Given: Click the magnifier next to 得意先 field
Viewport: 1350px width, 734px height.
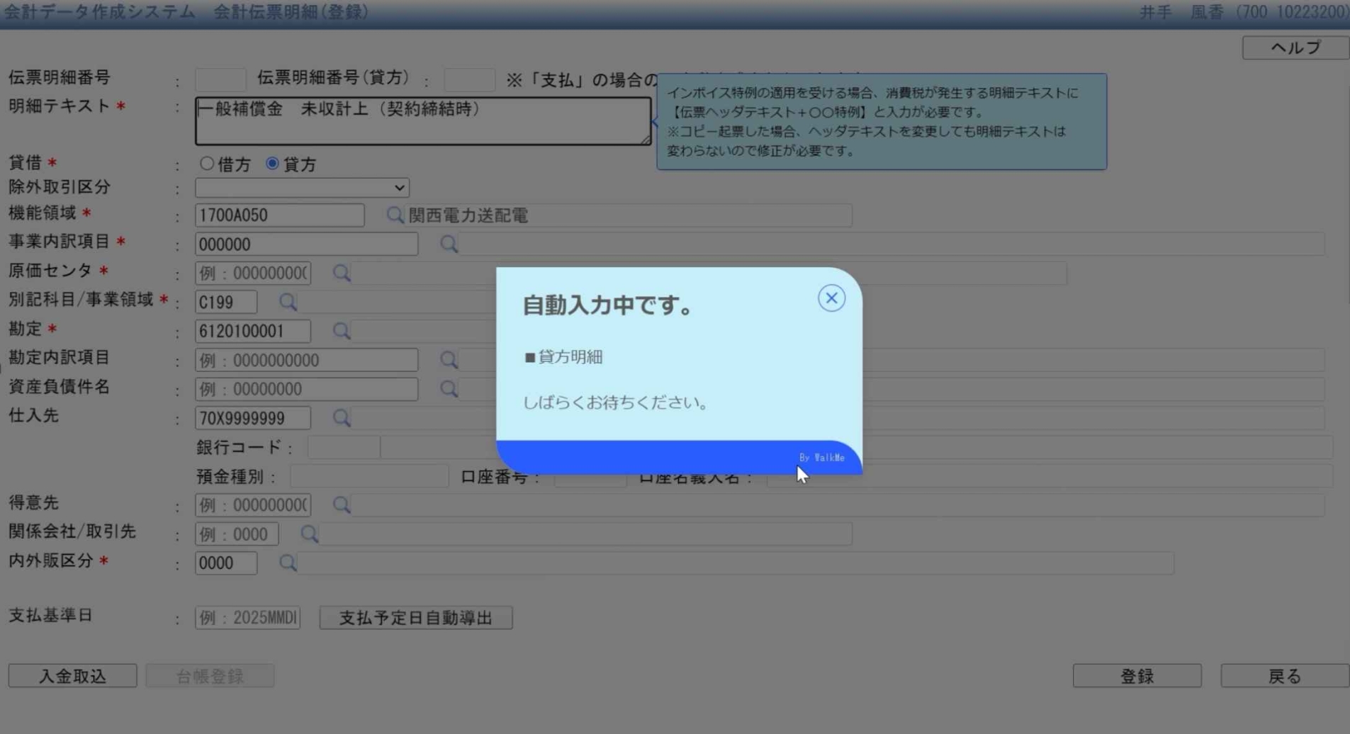Looking at the screenshot, I should [x=341, y=505].
